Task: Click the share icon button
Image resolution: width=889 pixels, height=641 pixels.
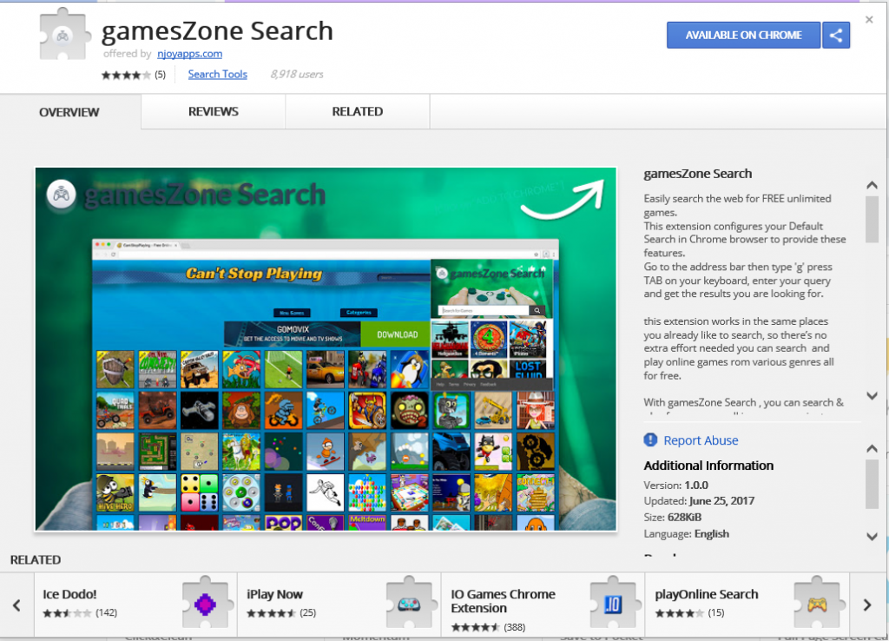Action: 836,35
